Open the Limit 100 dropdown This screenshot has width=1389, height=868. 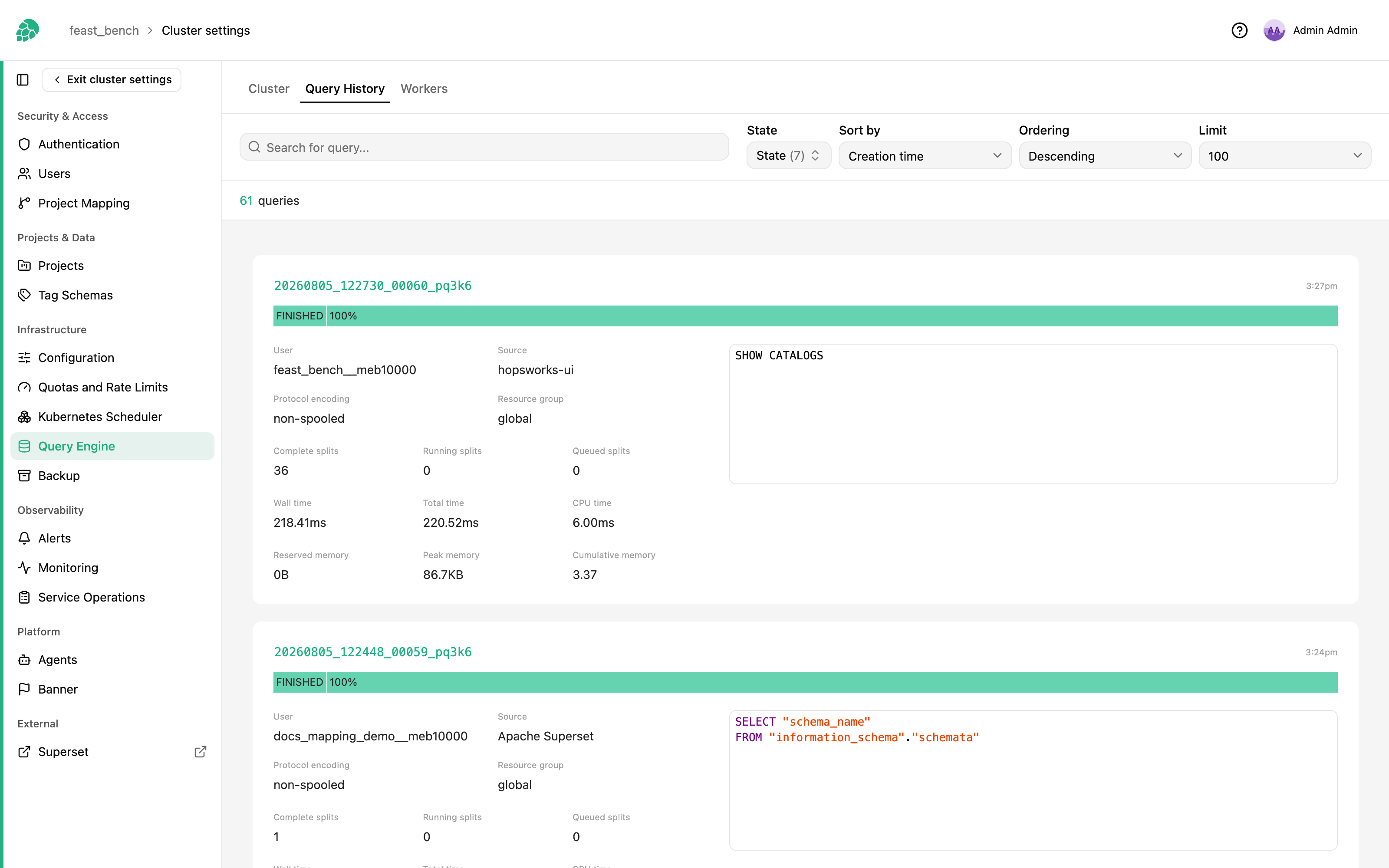pos(1284,155)
